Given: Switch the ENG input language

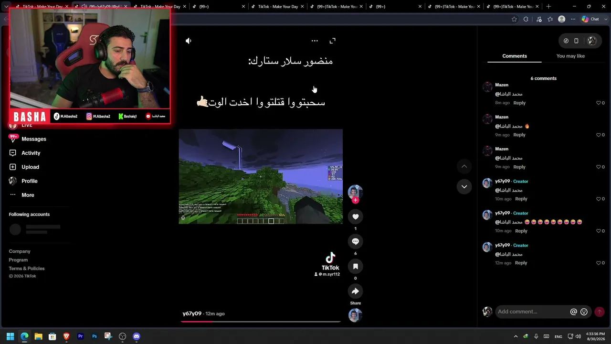Looking at the screenshot, I should (x=558, y=336).
